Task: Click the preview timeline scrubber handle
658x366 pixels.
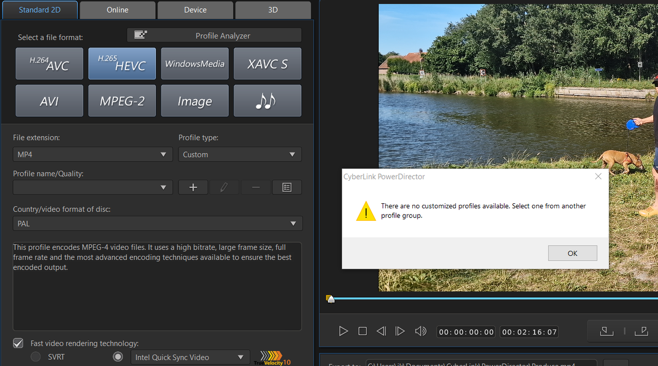Action: [331, 298]
